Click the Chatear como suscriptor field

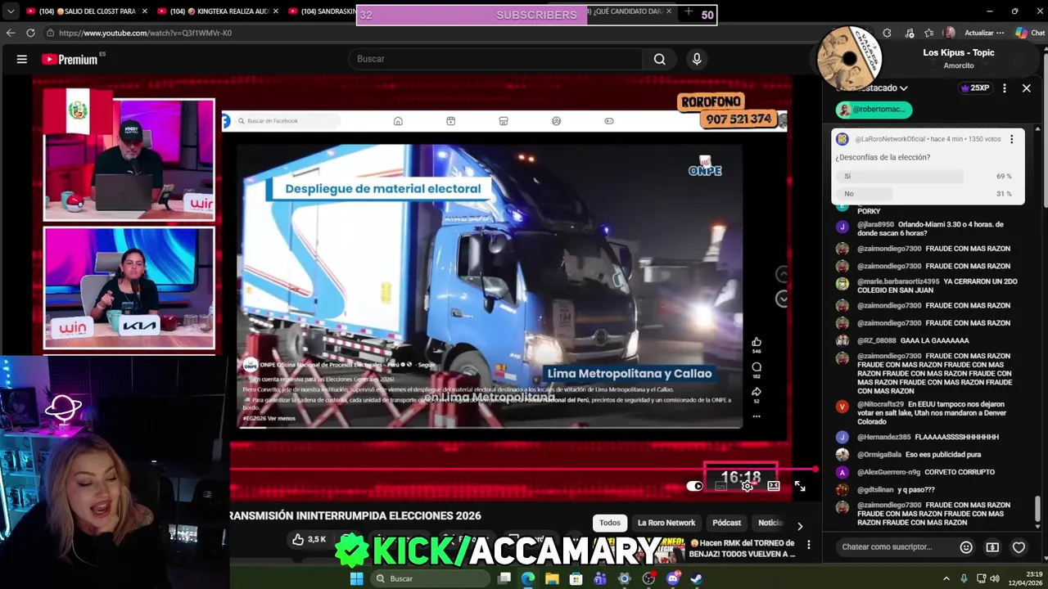895,546
